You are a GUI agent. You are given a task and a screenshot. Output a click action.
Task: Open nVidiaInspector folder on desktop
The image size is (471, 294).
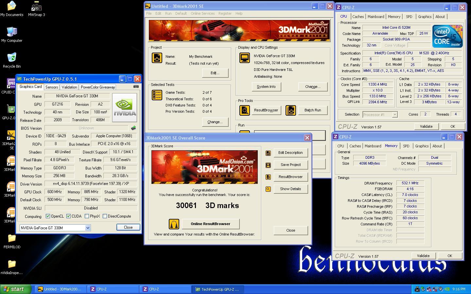click(12, 267)
